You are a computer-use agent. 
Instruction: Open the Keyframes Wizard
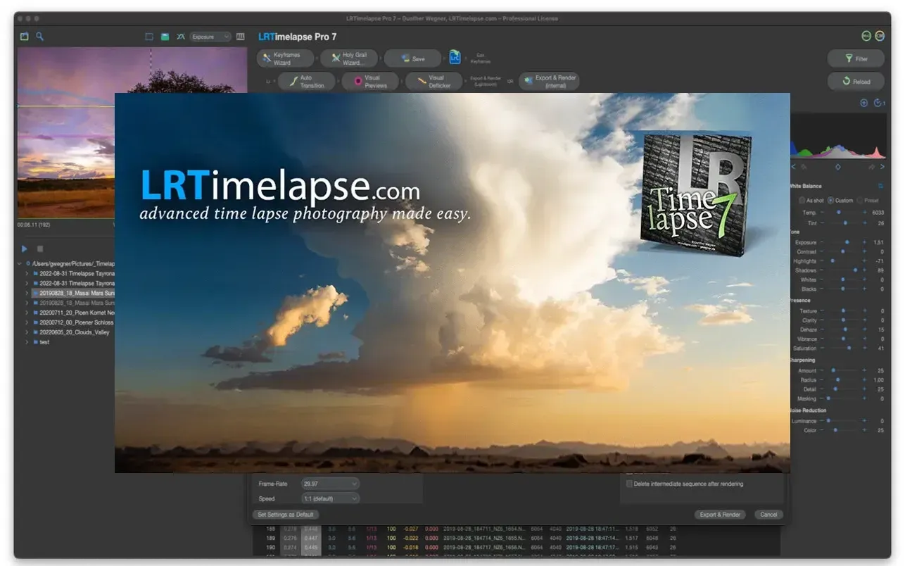pos(284,58)
